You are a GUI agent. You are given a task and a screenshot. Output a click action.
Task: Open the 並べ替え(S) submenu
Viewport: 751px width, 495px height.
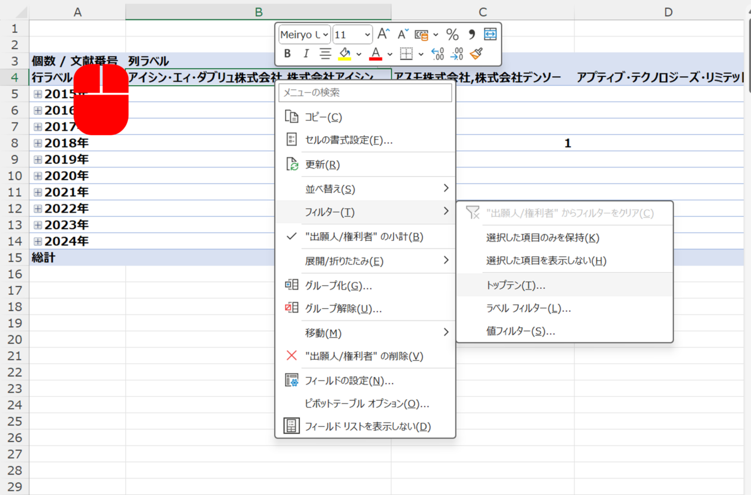pyautogui.click(x=365, y=189)
